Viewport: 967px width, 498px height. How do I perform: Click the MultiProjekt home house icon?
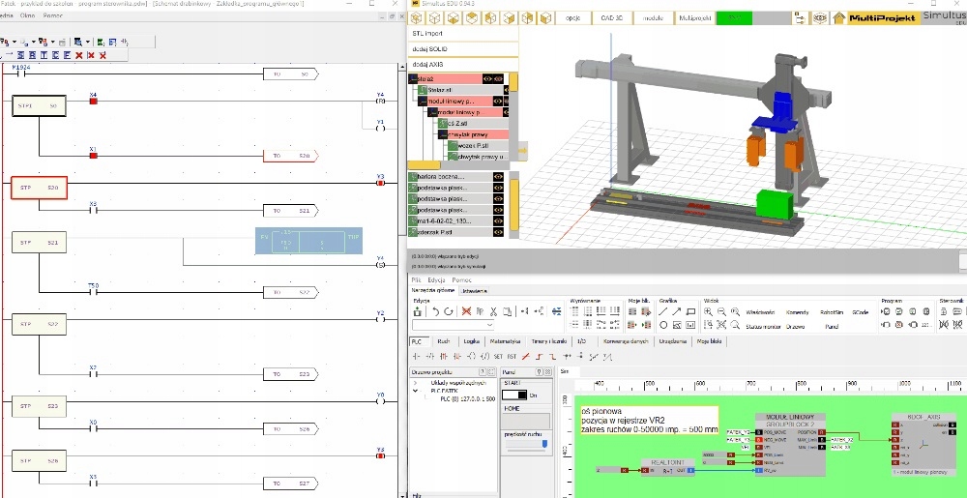click(x=838, y=17)
